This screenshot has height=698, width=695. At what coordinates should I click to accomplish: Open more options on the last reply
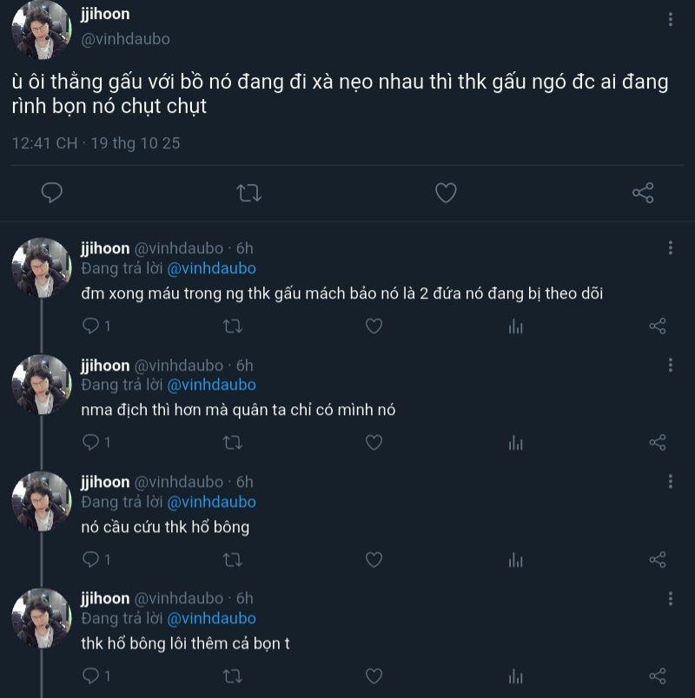pyautogui.click(x=670, y=599)
